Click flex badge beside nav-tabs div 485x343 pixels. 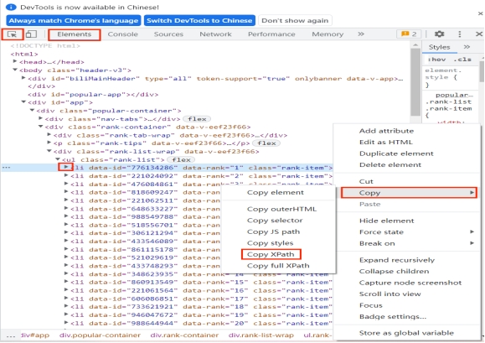click(197, 119)
